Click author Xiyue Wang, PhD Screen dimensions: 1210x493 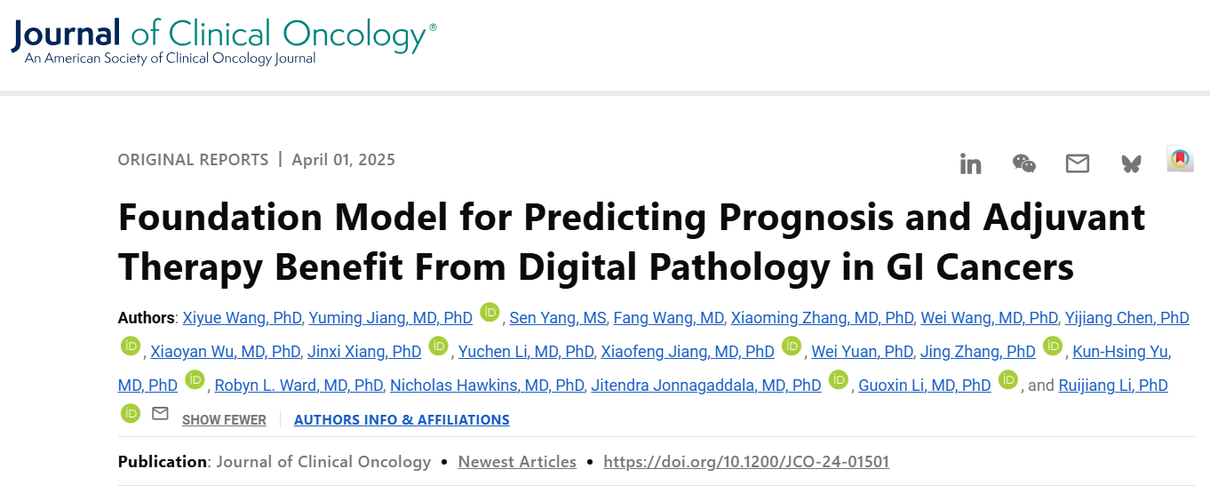243,318
